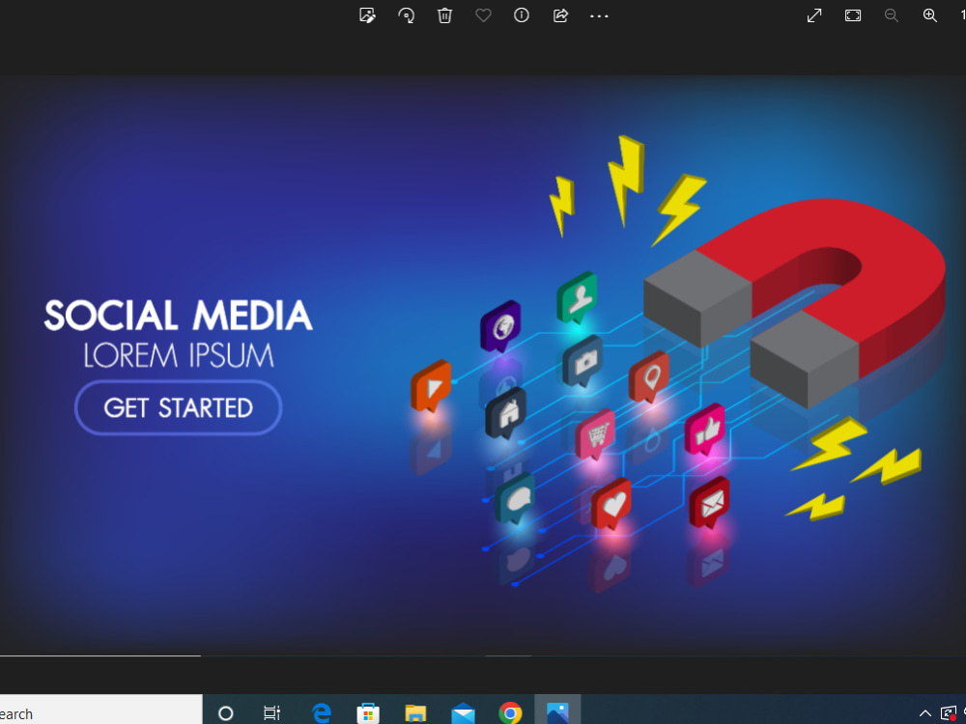966x724 pixels.
Task: Zoom out of the photo
Action: 892,15
